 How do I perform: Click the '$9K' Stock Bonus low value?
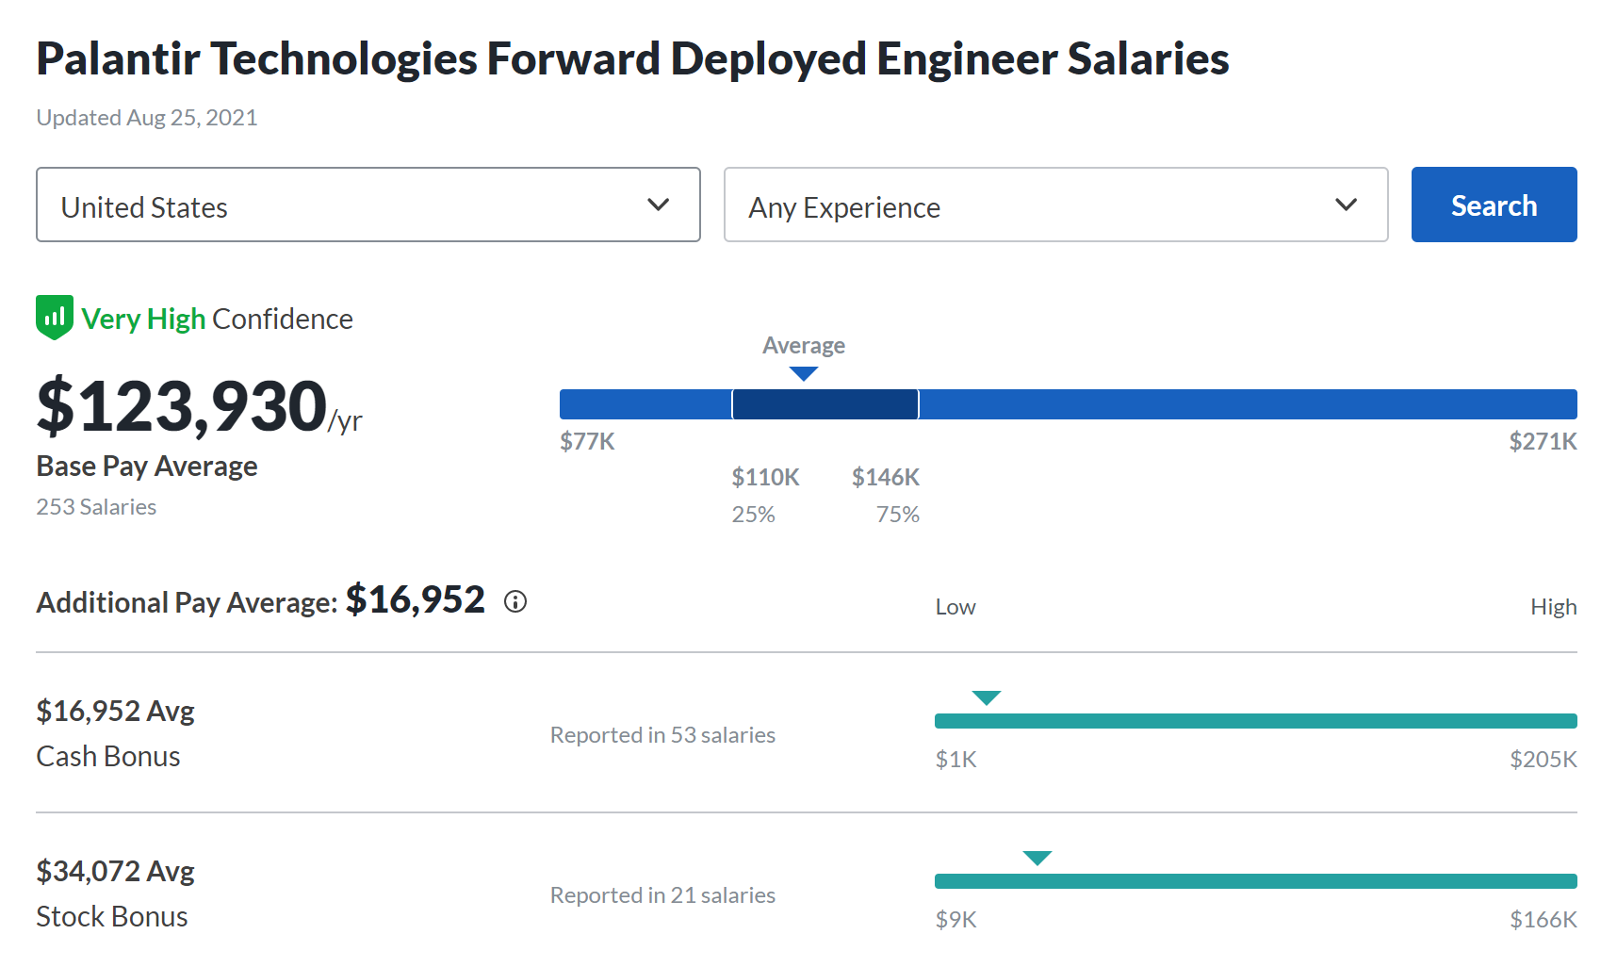(x=955, y=919)
